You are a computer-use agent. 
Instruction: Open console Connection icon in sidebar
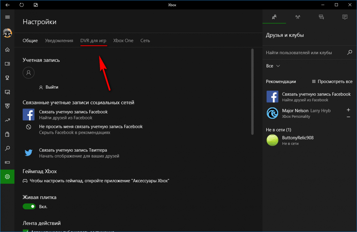(7, 162)
